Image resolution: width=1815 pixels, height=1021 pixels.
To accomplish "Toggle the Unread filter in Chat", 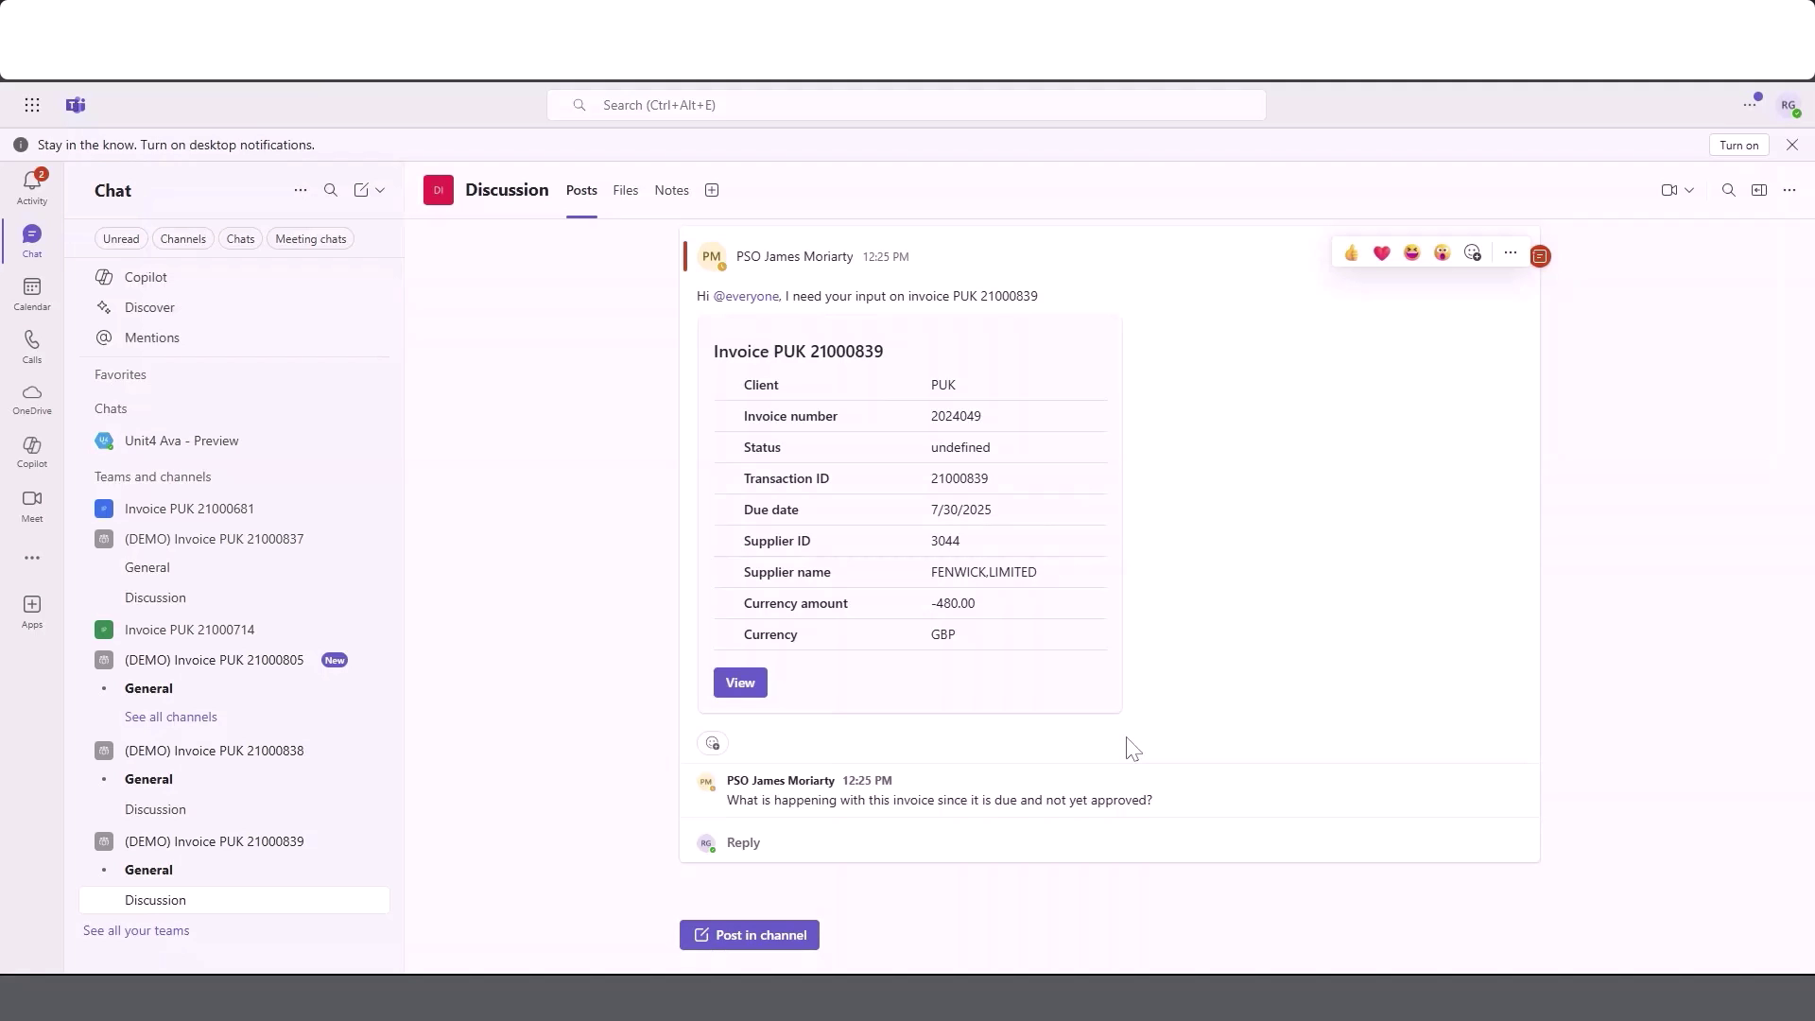I will pyautogui.click(x=121, y=238).
